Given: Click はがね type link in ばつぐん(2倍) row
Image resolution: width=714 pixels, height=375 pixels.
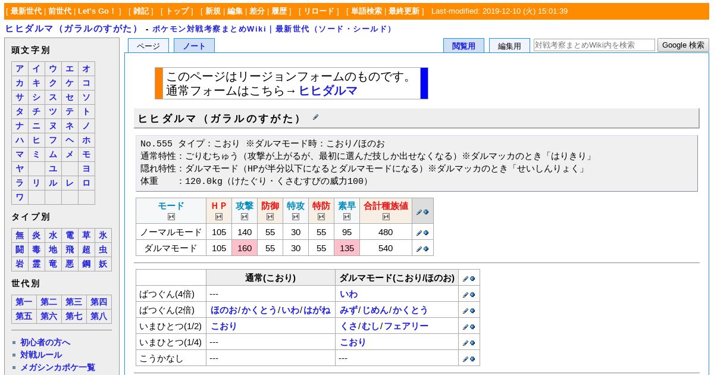Looking at the screenshot, I should [x=317, y=311].
